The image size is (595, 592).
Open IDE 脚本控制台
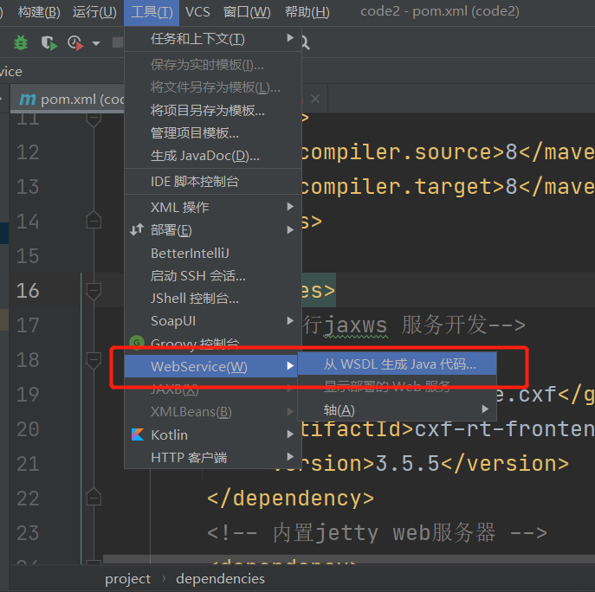click(x=213, y=181)
